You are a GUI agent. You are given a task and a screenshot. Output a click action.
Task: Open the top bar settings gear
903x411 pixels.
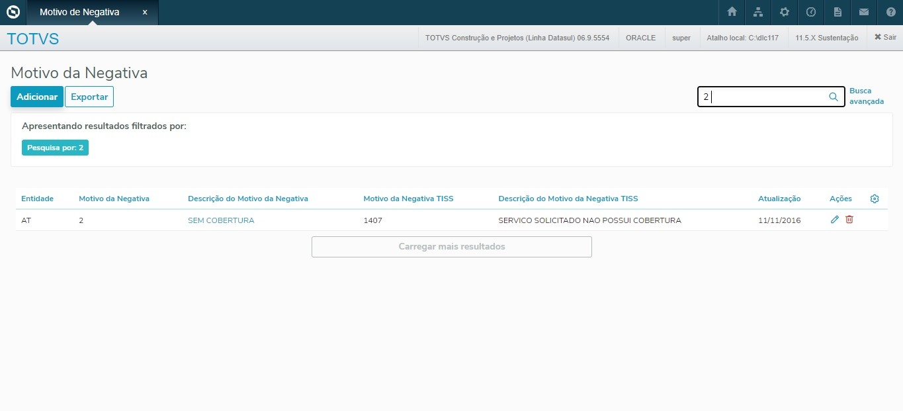click(785, 12)
